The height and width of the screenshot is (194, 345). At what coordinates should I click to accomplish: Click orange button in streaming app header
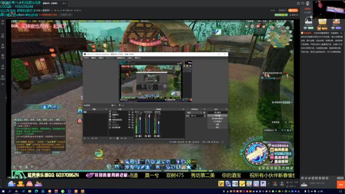pos(293,10)
